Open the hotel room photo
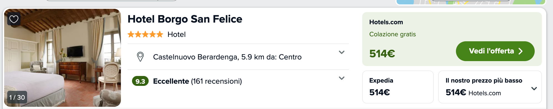Screen dimensions: 553x109 pos(63,58)
